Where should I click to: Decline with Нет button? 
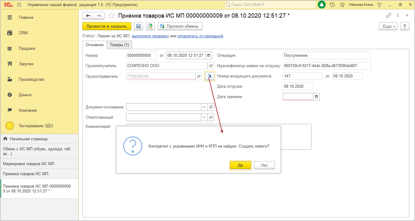tap(264, 165)
